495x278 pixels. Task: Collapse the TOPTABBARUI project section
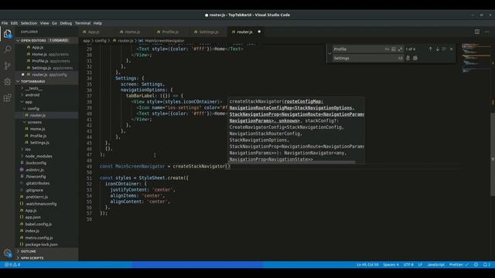(46, 81)
